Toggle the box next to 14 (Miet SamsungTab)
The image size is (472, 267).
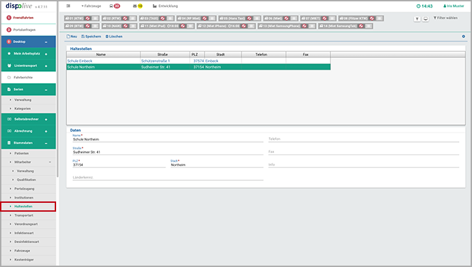(x=369, y=26)
